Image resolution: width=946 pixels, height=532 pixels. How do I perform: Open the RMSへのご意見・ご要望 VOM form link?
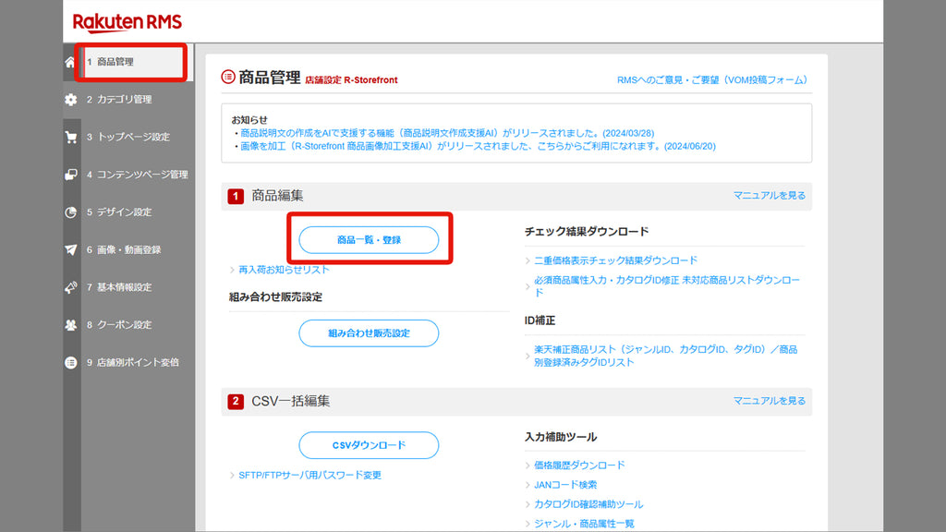click(x=712, y=79)
